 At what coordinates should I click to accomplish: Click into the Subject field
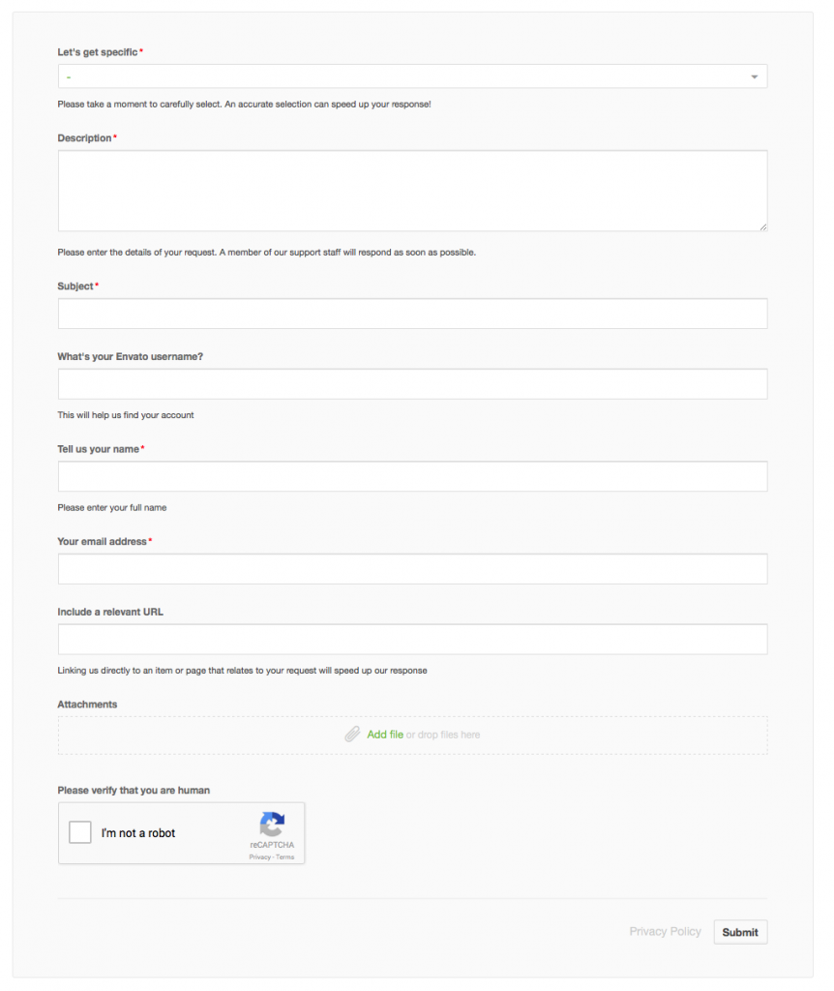point(412,314)
